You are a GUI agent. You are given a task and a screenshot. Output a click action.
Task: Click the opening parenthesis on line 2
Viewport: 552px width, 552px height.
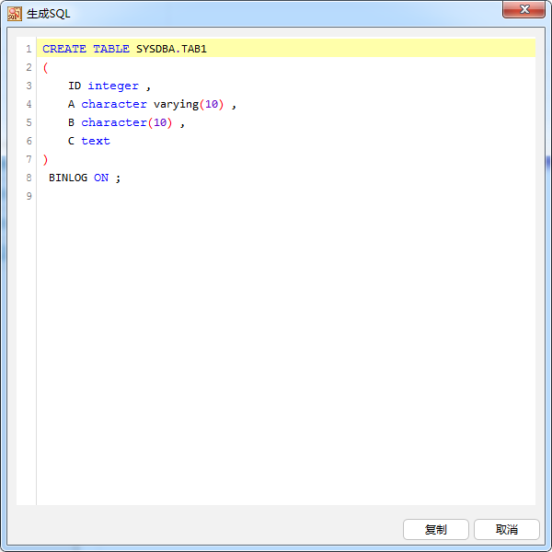pyautogui.click(x=45, y=67)
